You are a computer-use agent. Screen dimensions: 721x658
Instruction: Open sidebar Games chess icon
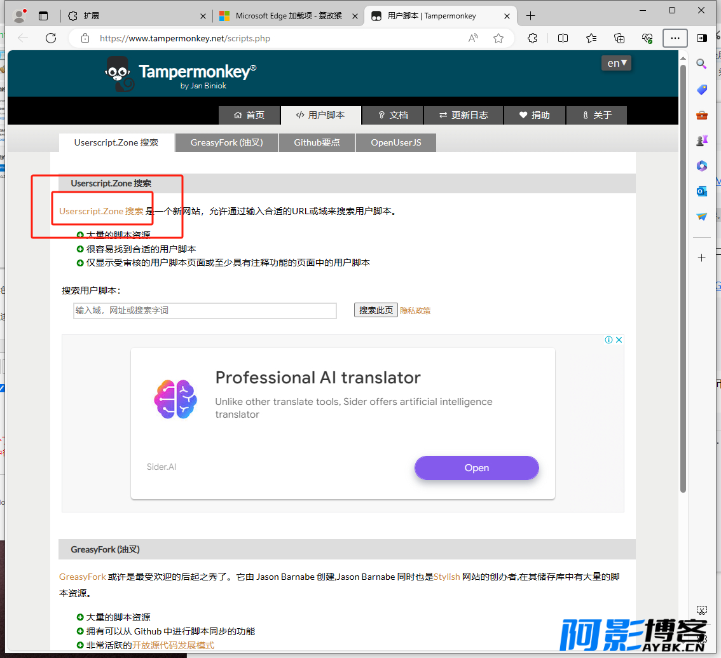702,141
